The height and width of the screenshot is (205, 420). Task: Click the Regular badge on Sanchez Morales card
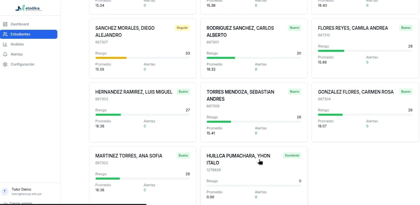click(182, 28)
